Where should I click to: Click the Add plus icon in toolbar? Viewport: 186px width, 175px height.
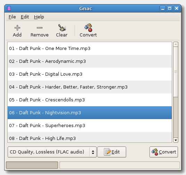[x=17, y=28]
